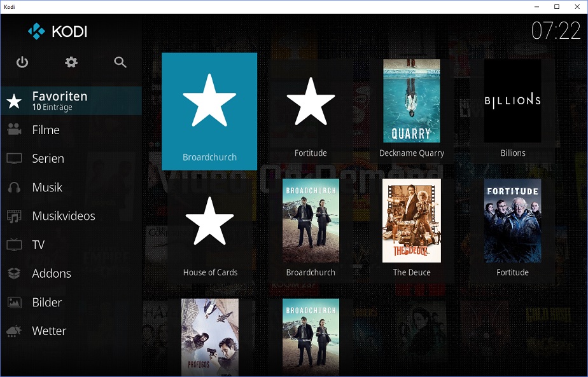Open the bottom-row Broadchurch poster
588x377 pixels.
311,337
